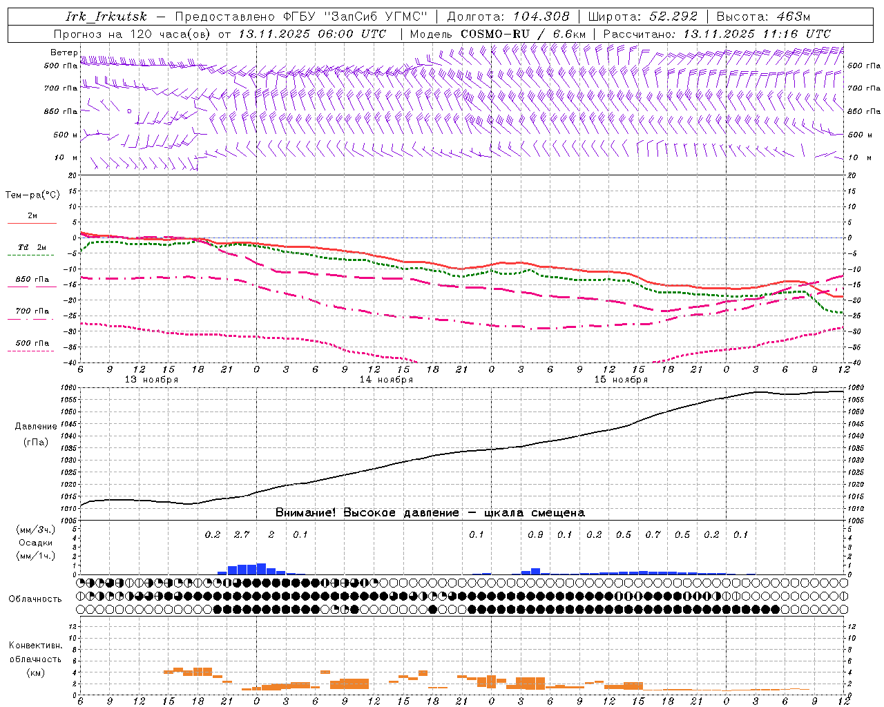Click "-40" at bottom of right temperature axis
The height and width of the screenshot is (707, 884).
854,363
